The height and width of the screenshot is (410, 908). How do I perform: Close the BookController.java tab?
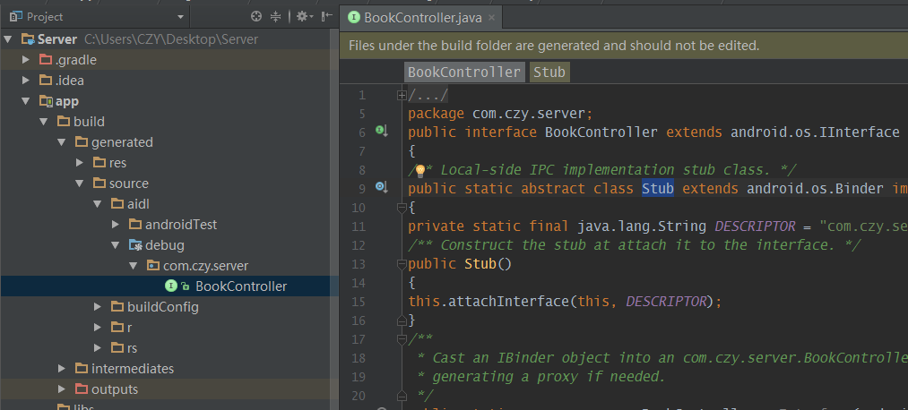491,17
